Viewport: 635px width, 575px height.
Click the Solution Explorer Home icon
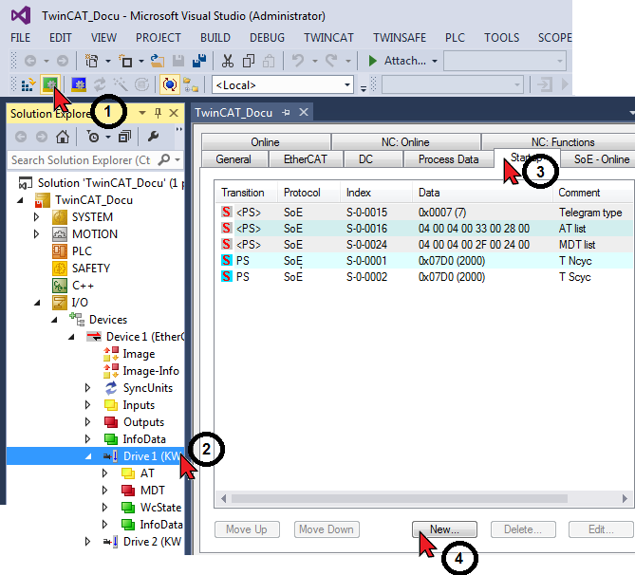[63, 137]
